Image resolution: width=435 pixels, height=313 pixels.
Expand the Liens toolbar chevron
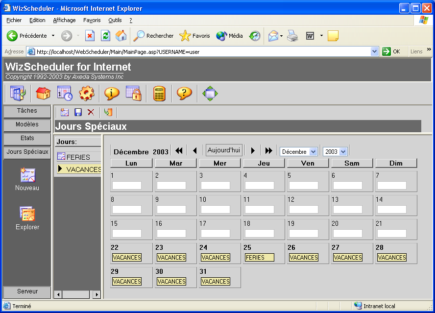click(429, 49)
